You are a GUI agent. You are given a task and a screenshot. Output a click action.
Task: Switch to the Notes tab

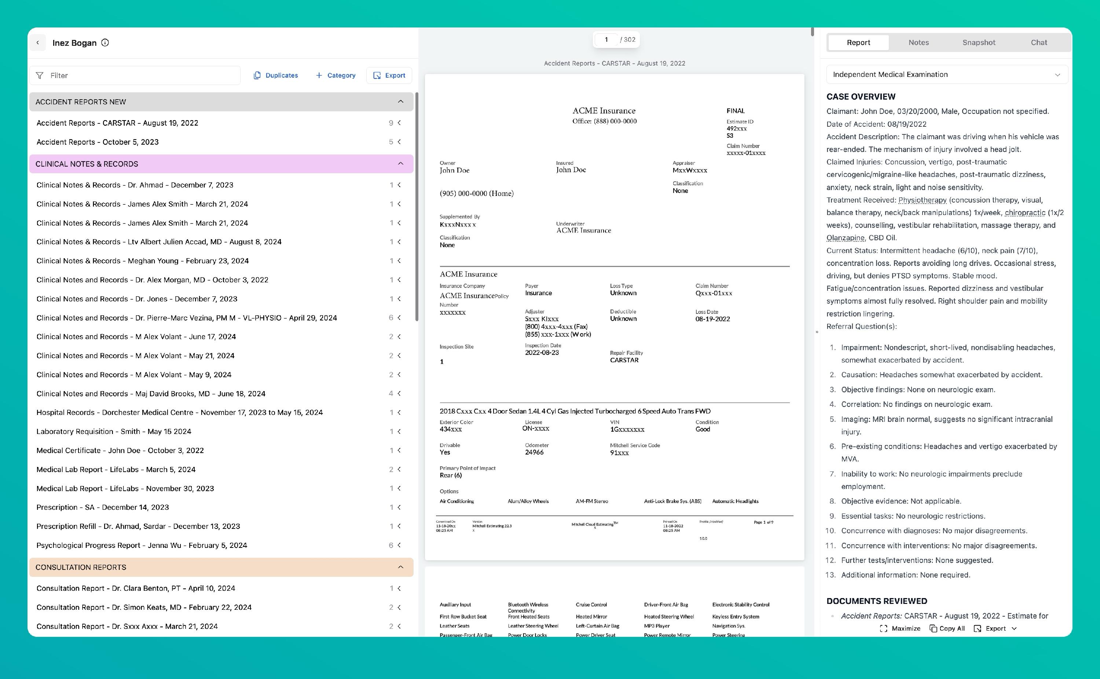918,42
